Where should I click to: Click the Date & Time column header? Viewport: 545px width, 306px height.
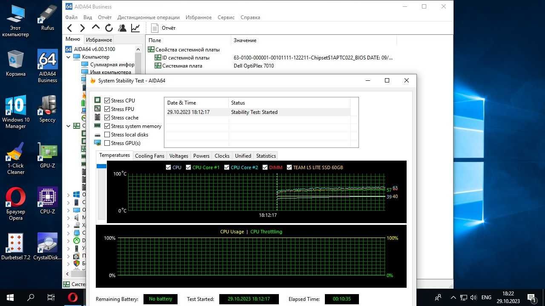pos(196,103)
